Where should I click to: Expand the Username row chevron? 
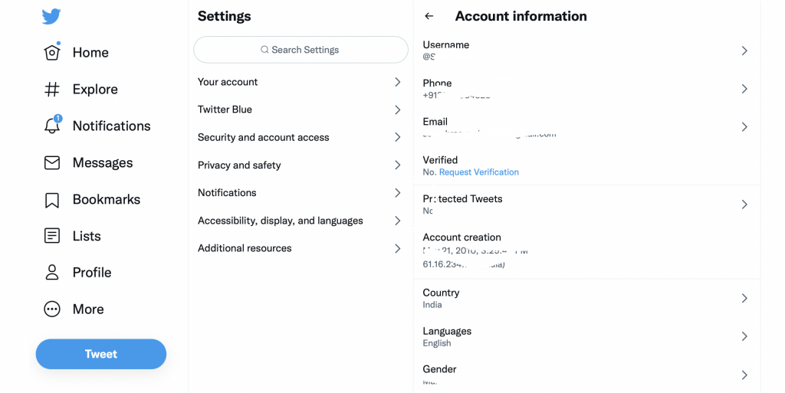[744, 51]
